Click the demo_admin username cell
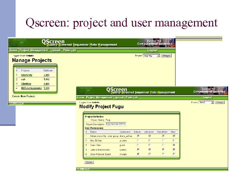This screenshot has height=176, width=234. tap(126, 136)
